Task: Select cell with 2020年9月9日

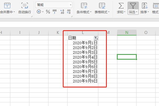Action: click(x=83, y=81)
